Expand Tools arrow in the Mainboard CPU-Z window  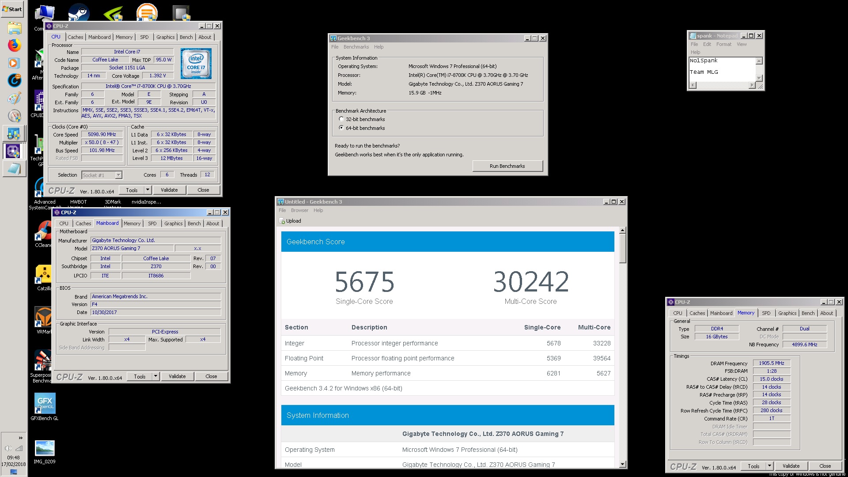pos(156,376)
